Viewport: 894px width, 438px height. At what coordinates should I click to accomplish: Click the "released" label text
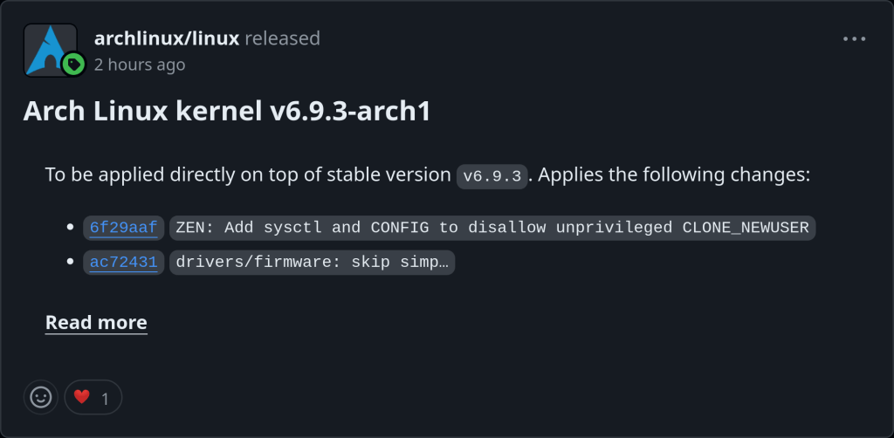point(282,38)
